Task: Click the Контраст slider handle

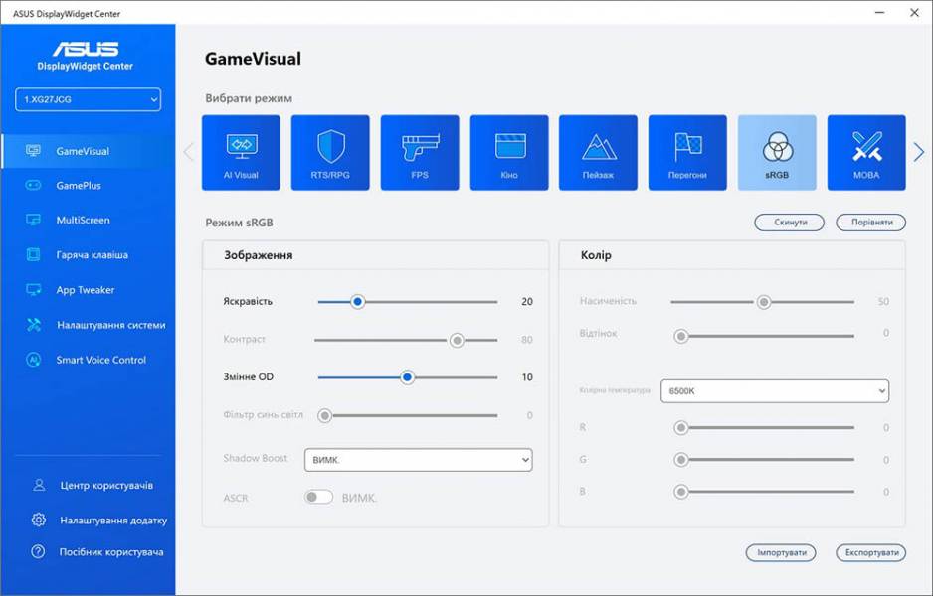Action: click(x=457, y=340)
